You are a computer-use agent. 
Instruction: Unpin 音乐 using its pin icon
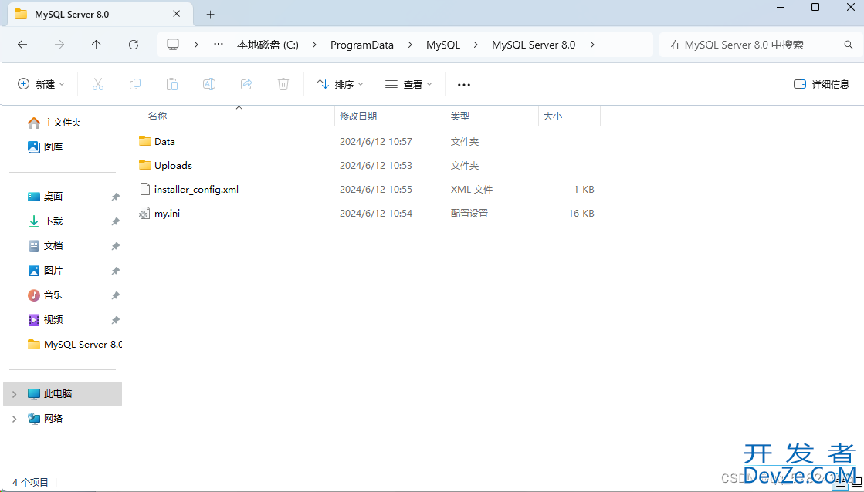tap(115, 295)
